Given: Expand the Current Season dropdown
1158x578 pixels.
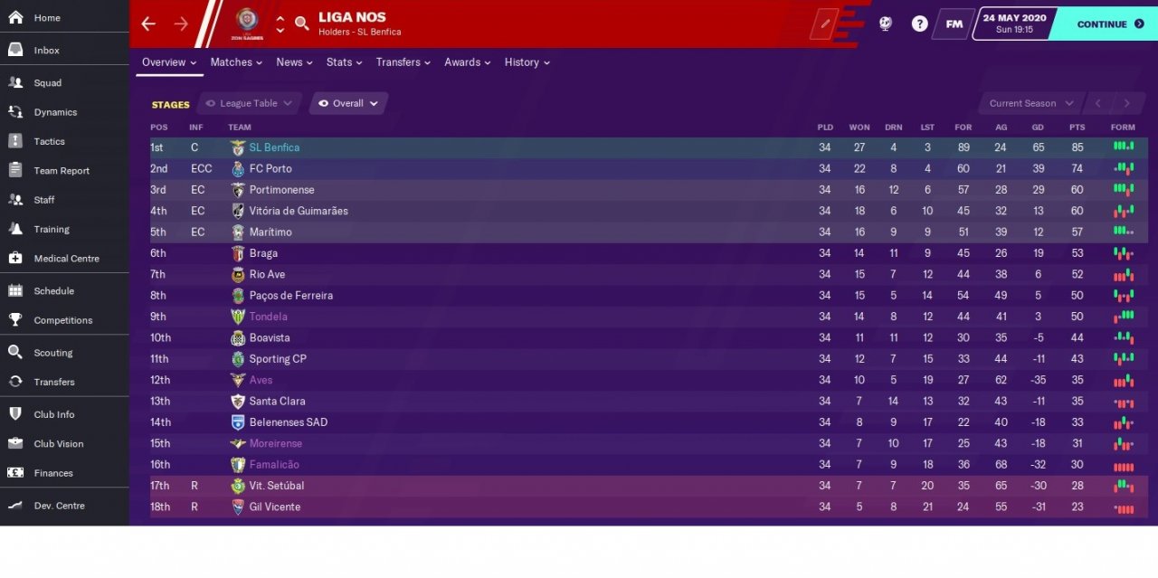Looking at the screenshot, I should click(x=1031, y=103).
